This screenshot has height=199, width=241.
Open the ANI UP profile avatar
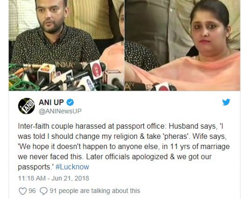[x=26, y=106]
